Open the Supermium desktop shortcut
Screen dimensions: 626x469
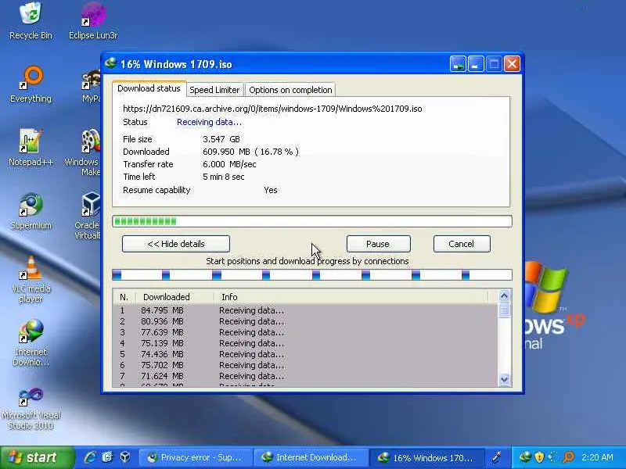click(x=31, y=211)
